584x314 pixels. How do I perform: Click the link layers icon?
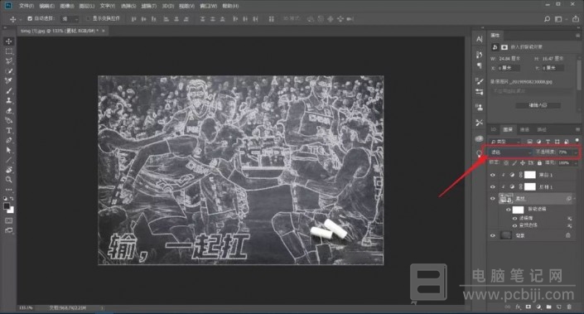tap(508, 307)
